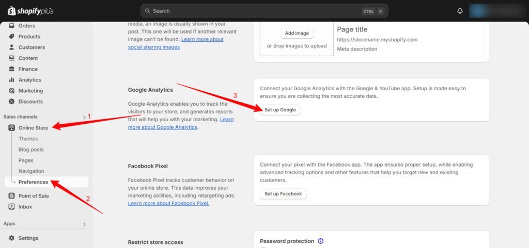
Task: Open Blog posts under Online Store
Action: (31, 150)
